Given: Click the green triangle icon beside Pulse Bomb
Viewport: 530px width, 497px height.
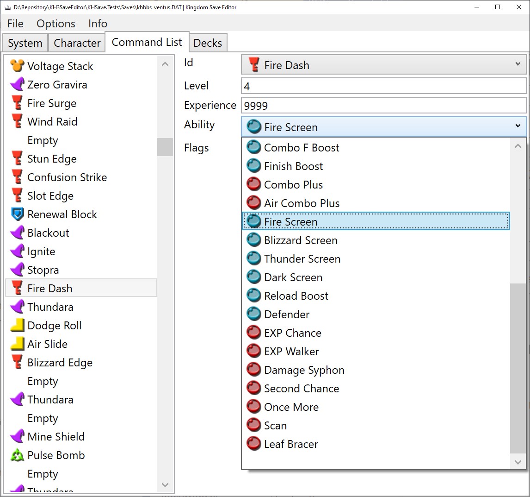Looking at the screenshot, I should (17, 455).
